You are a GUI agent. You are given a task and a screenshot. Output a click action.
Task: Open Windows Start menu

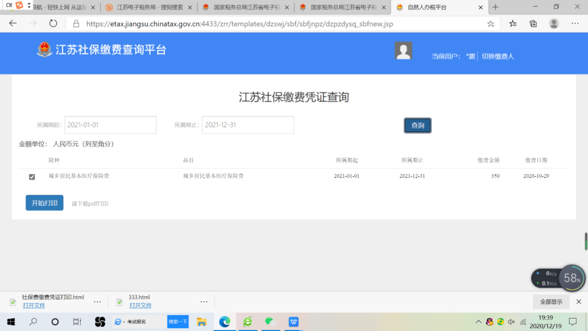coord(11,322)
